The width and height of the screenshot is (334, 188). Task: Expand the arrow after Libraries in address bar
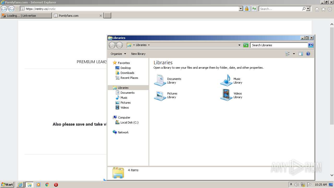point(149,45)
